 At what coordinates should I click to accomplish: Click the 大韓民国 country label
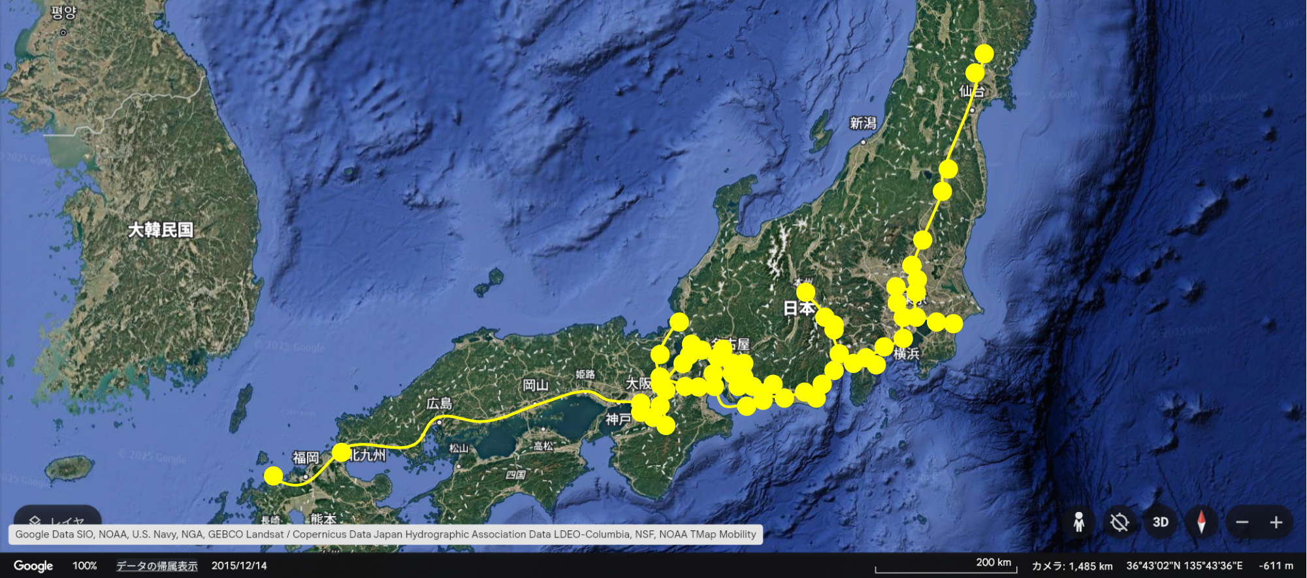161,230
